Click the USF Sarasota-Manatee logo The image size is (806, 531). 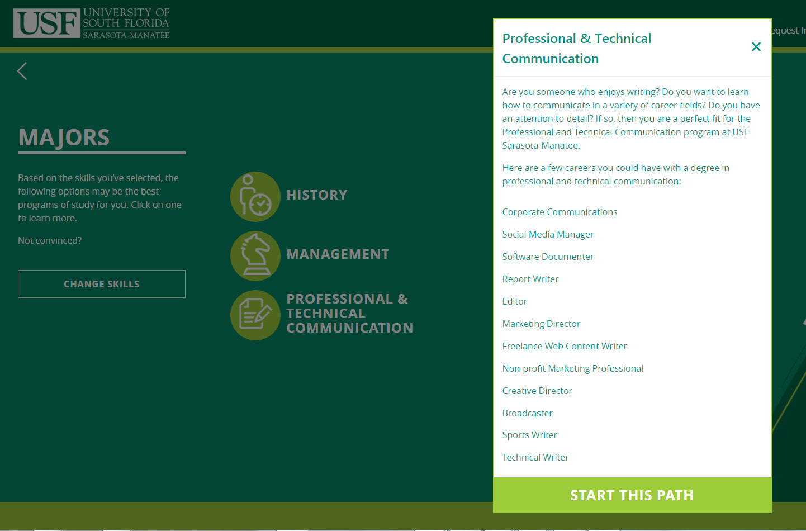pyautogui.click(x=92, y=23)
